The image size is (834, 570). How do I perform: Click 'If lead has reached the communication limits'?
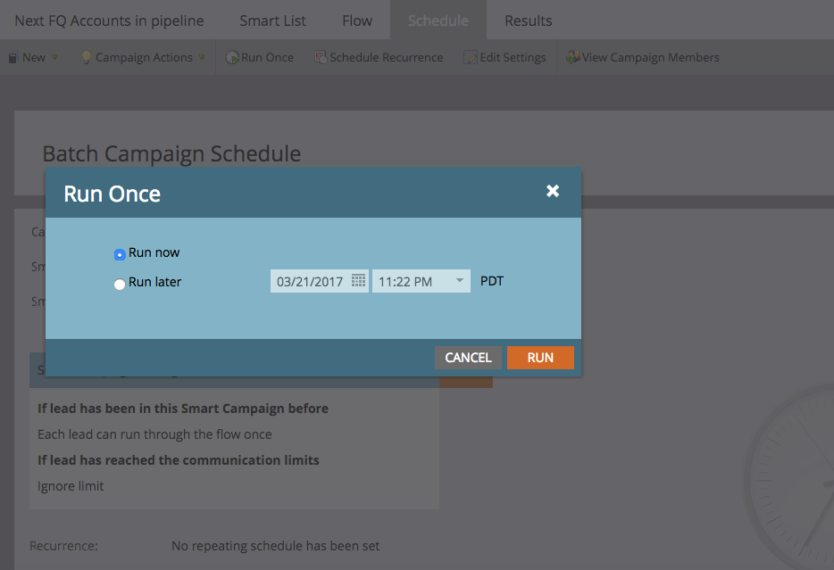(x=179, y=460)
